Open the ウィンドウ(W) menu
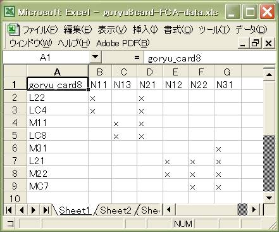 [x=30, y=43]
